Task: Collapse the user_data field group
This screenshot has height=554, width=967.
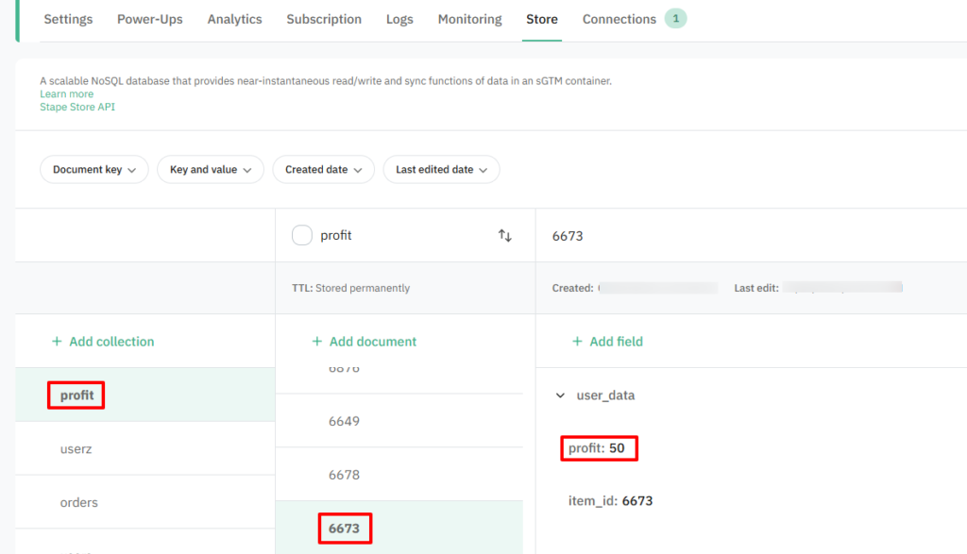Action: (x=560, y=395)
